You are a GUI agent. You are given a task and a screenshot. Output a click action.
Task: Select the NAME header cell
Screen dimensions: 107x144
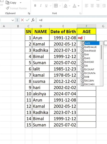41,32
